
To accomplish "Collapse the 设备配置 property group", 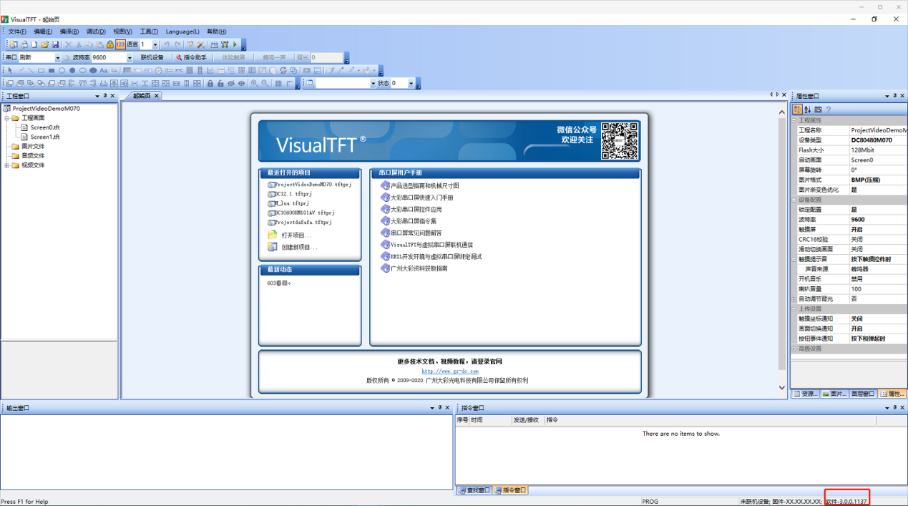I will pos(794,200).
